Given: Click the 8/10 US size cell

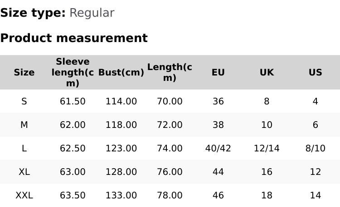Looking at the screenshot, I should click(315, 148).
